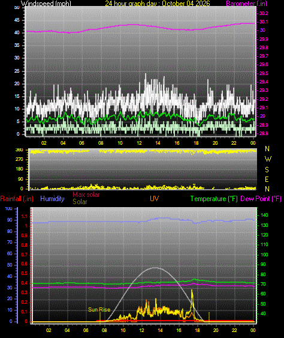Click hour 08 on the bottom graph axis
284x338 pixels.
click(104, 330)
